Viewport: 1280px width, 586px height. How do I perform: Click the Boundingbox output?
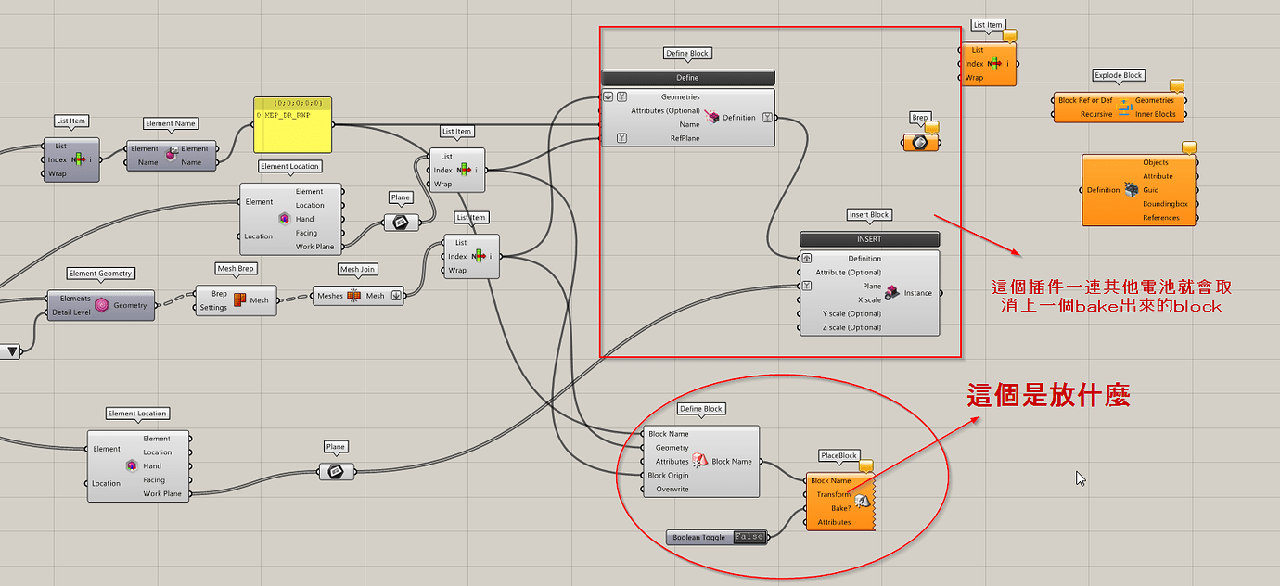(1165, 204)
